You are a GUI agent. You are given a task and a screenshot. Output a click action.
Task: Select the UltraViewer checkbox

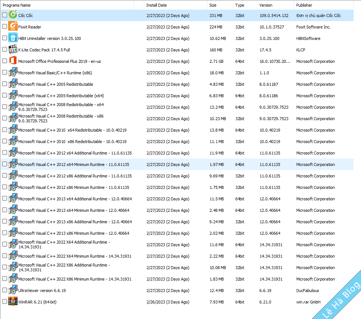[x=4, y=290]
